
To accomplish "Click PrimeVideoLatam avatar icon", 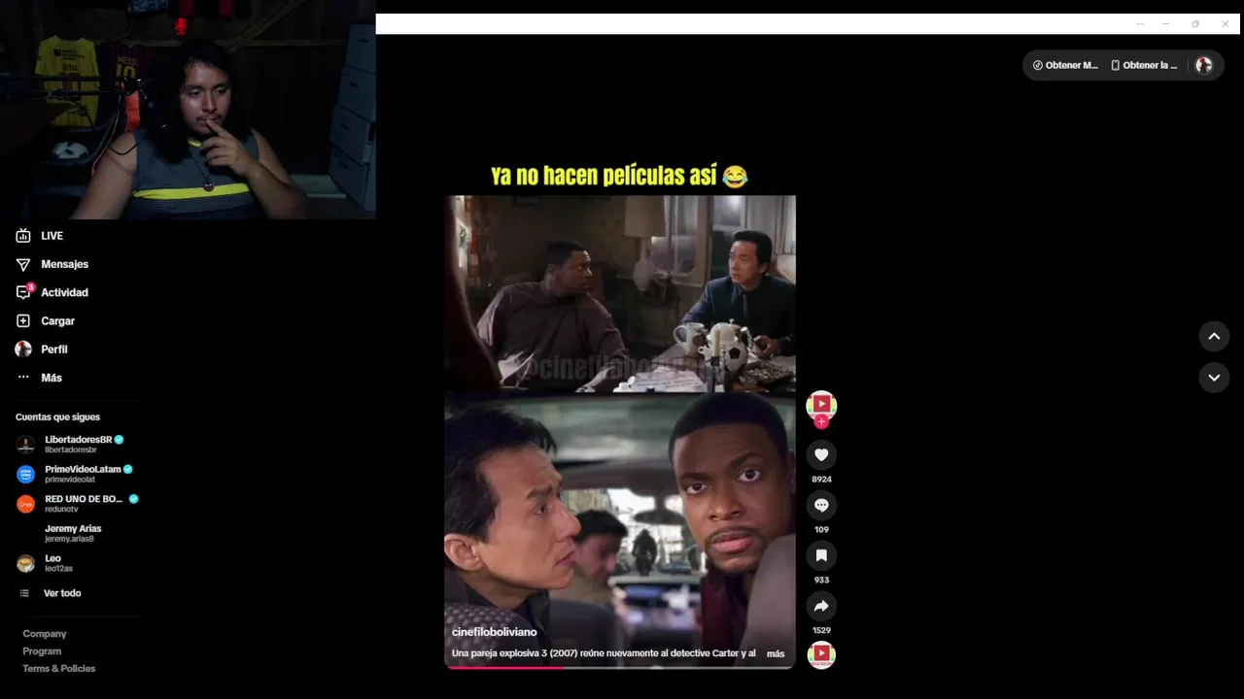I will point(26,474).
